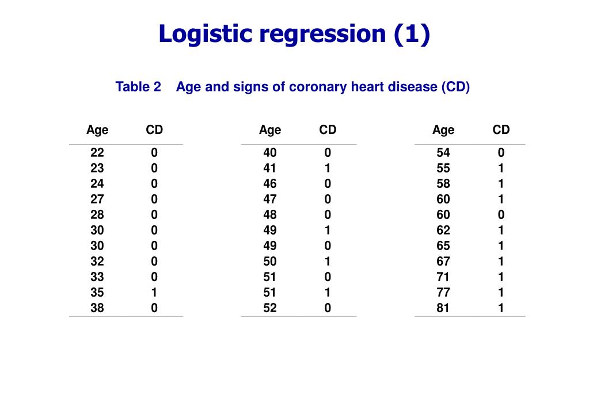Click the middle table's 'Age' header
This screenshot has height=407, width=589.
click(270, 130)
